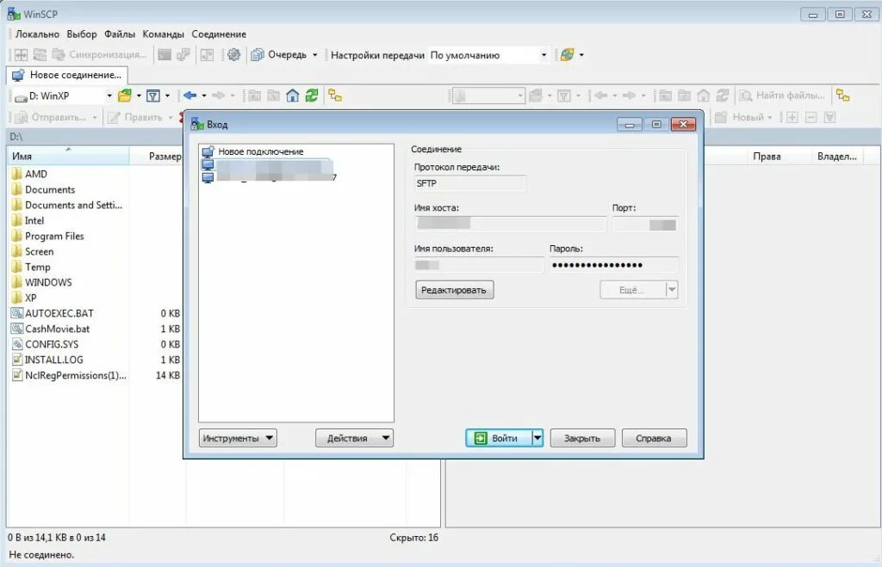The image size is (882, 567).
Task: Click the Протокол передачи SFTP field
Action: click(469, 183)
